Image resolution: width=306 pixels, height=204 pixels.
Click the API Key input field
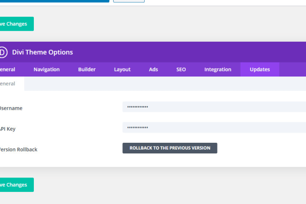click(214, 127)
